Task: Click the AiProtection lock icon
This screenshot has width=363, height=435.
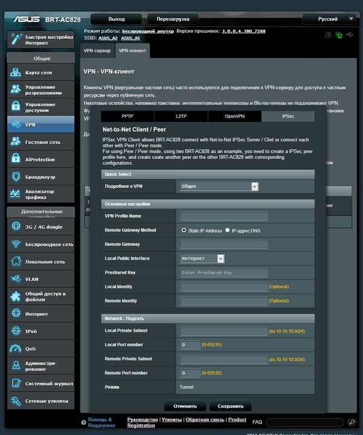Action: pyautogui.click(x=16, y=159)
